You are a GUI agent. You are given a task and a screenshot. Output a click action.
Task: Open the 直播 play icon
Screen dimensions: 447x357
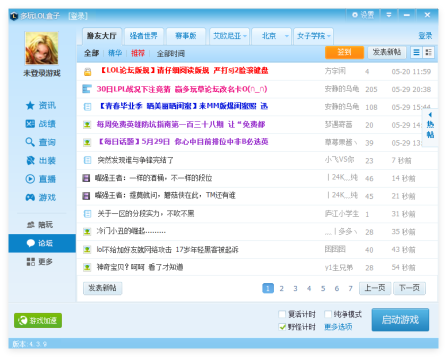coord(30,179)
